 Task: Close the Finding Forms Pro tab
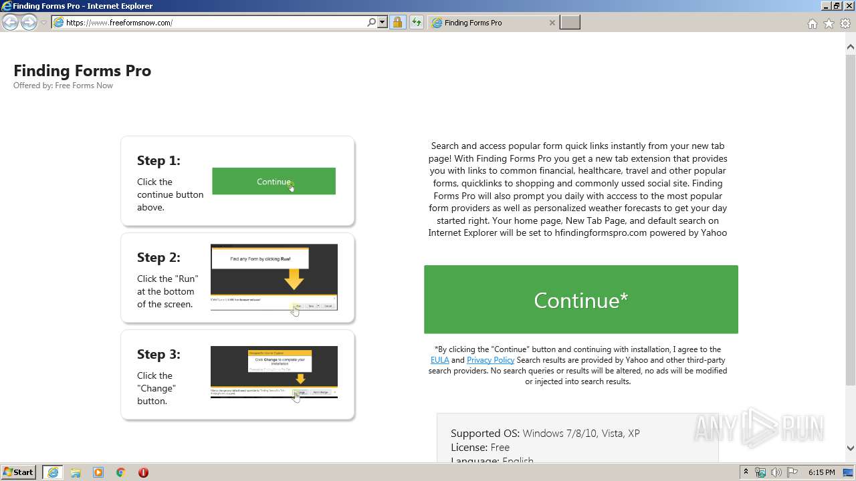(x=552, y=22)
